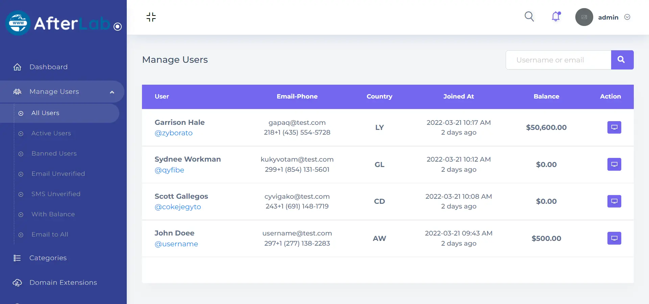The image size is (649, 304).
Task: Click the Manage Users group icon
Action: pyautogui.click(x=17, y=91)
